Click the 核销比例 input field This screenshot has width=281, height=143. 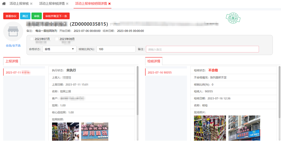[116, 49]
